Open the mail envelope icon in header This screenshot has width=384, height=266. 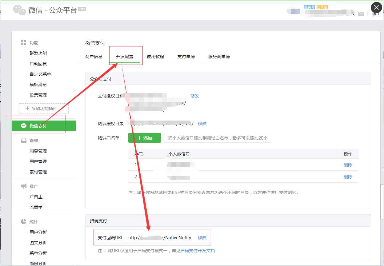(x=361, y=14)
